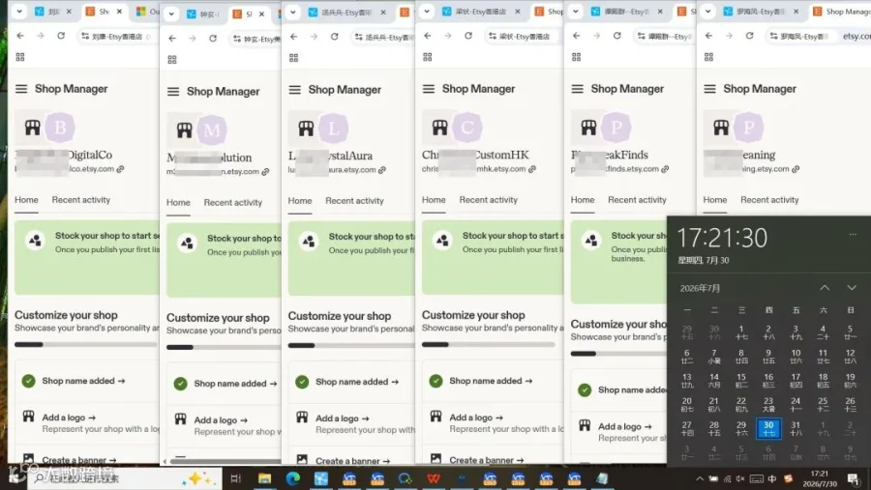
Task: Click 2026年7月 month header in calendar
Action: click(x=700, y=288)
